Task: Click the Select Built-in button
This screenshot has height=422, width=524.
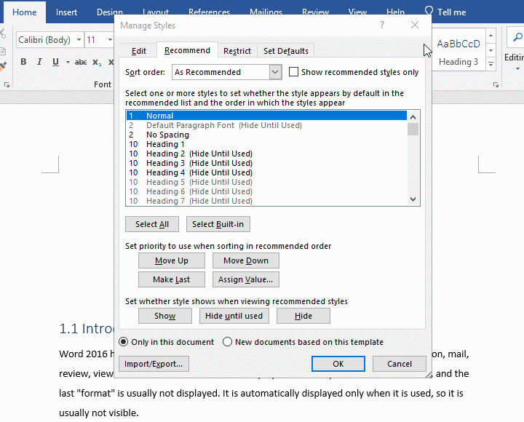Action: click(x=218, y=224)
